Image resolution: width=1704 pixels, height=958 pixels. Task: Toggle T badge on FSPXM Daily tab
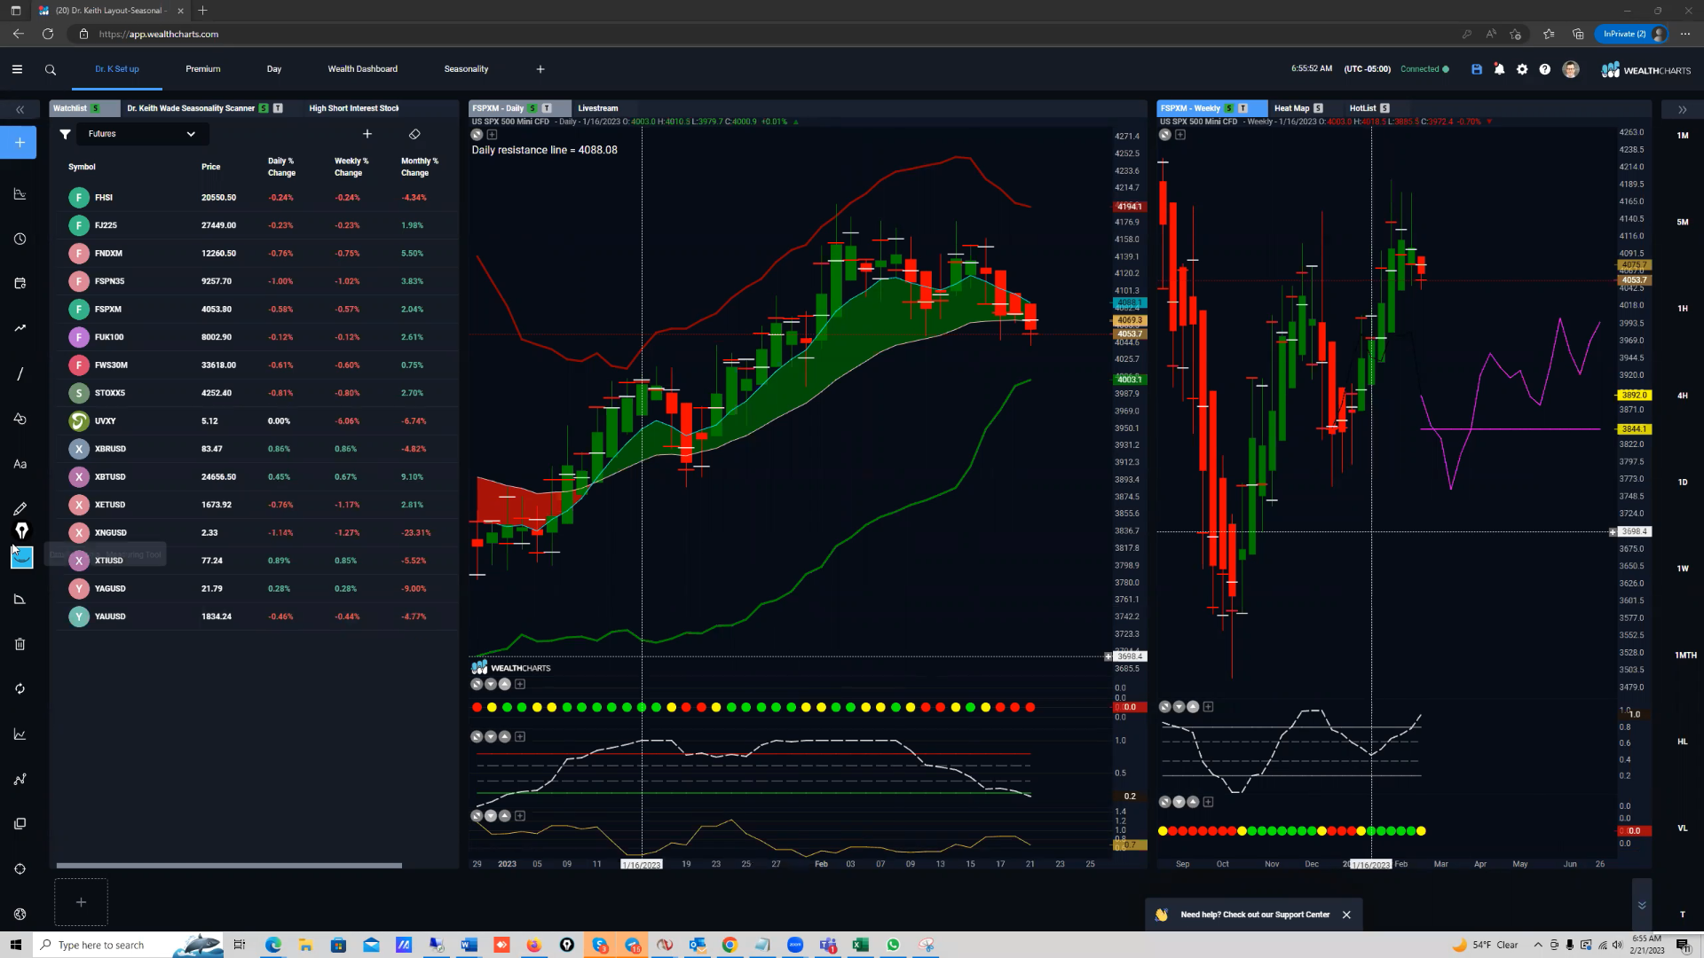(x=547, y=108)
